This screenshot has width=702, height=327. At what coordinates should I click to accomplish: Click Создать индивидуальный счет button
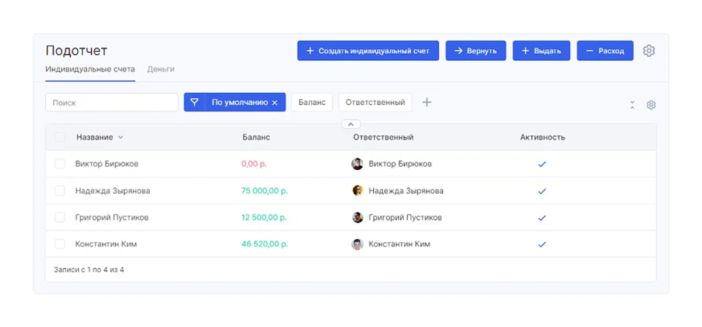[x=368, y=51]
